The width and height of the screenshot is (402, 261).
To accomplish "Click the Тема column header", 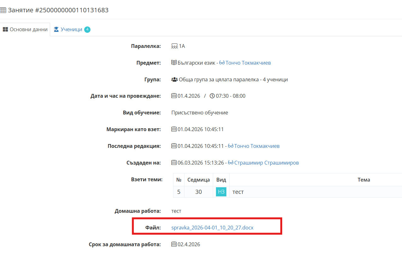I will [x=364, y=180].
